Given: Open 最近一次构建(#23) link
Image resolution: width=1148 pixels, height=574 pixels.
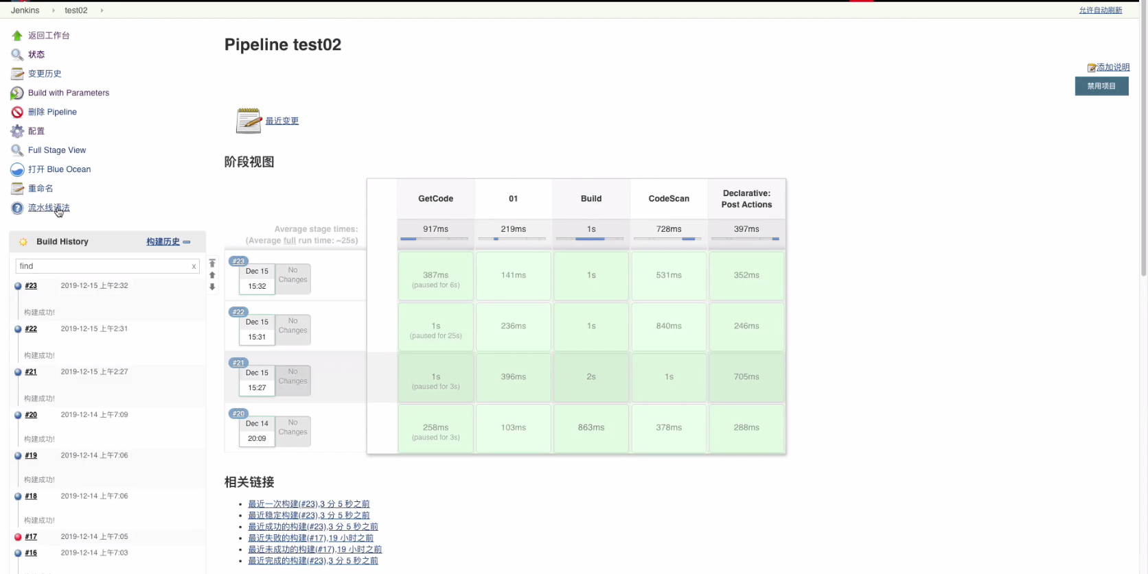Looking at the screenshot, I should click(309, 504).
